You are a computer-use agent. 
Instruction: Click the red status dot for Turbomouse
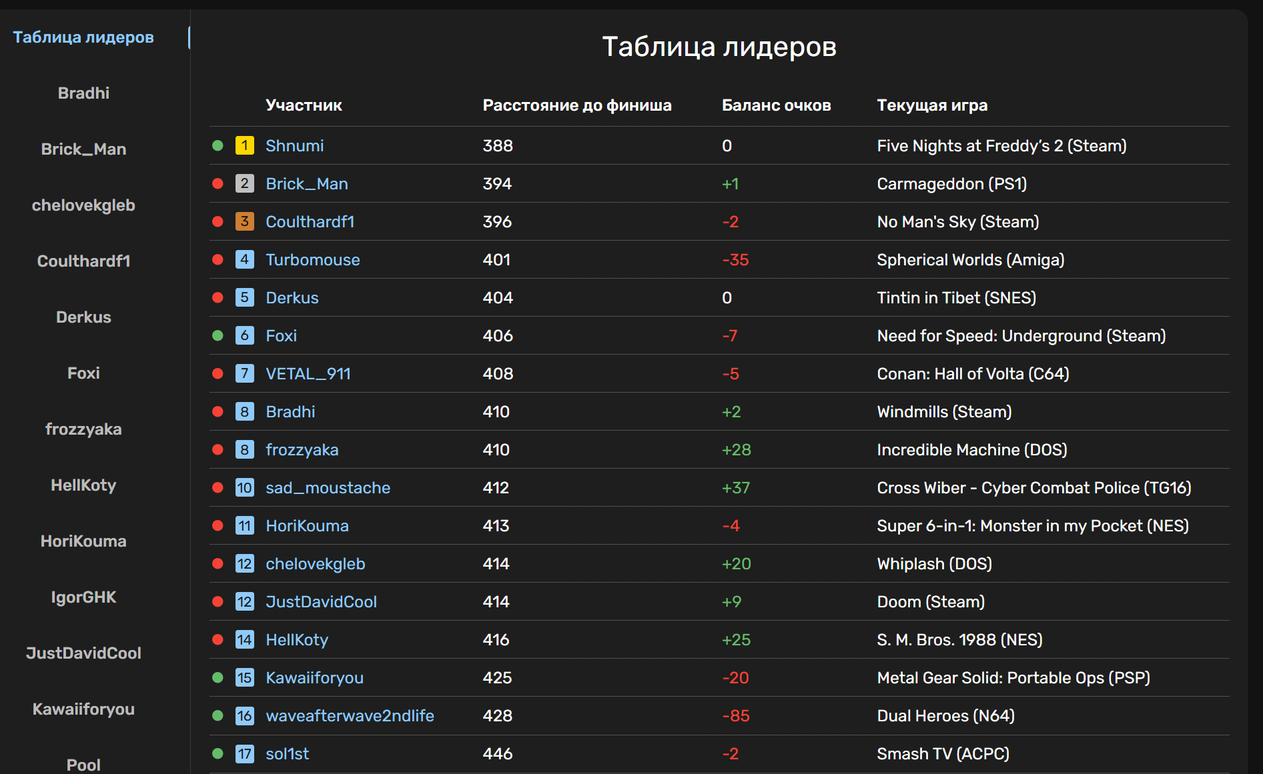[x=218, y=259]
